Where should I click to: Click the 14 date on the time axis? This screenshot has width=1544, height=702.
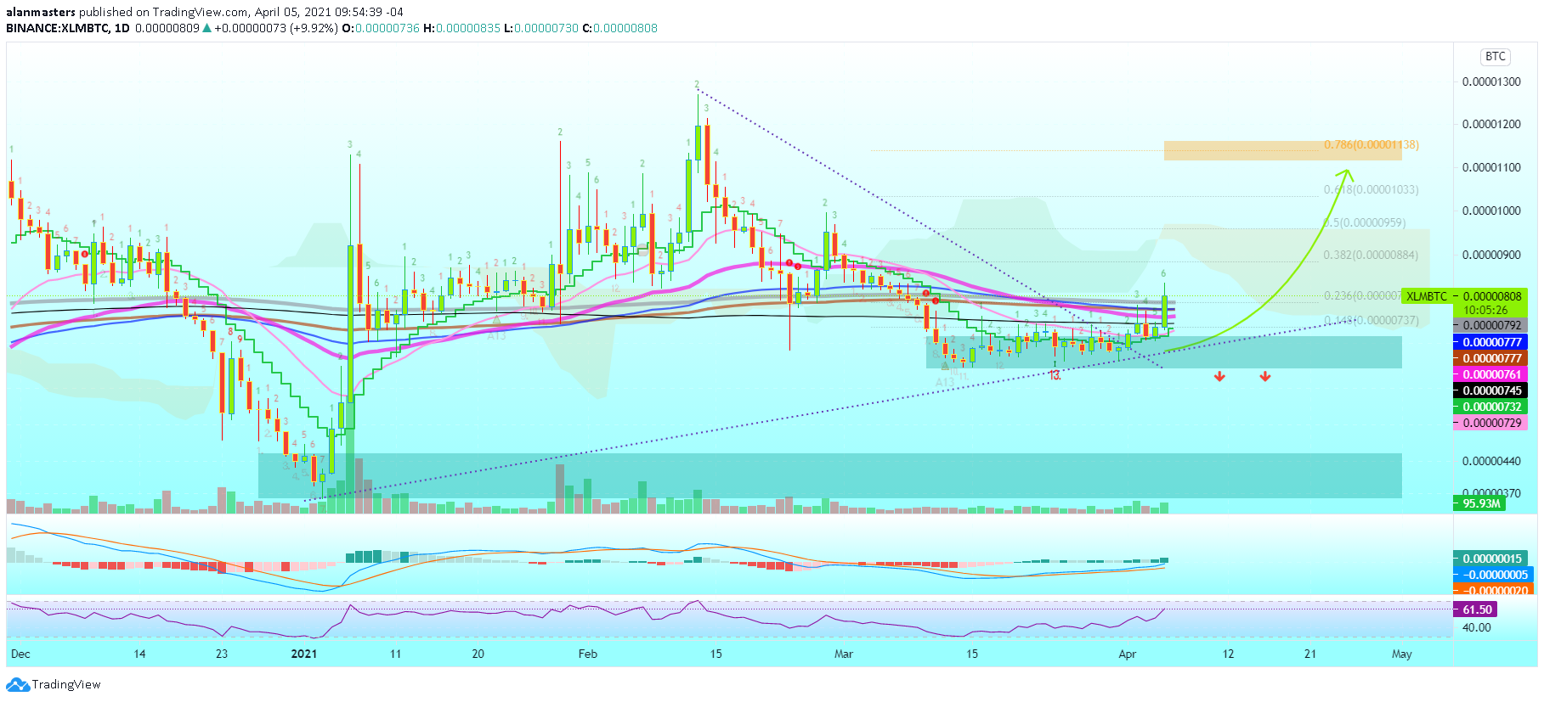tap(139, 654)
